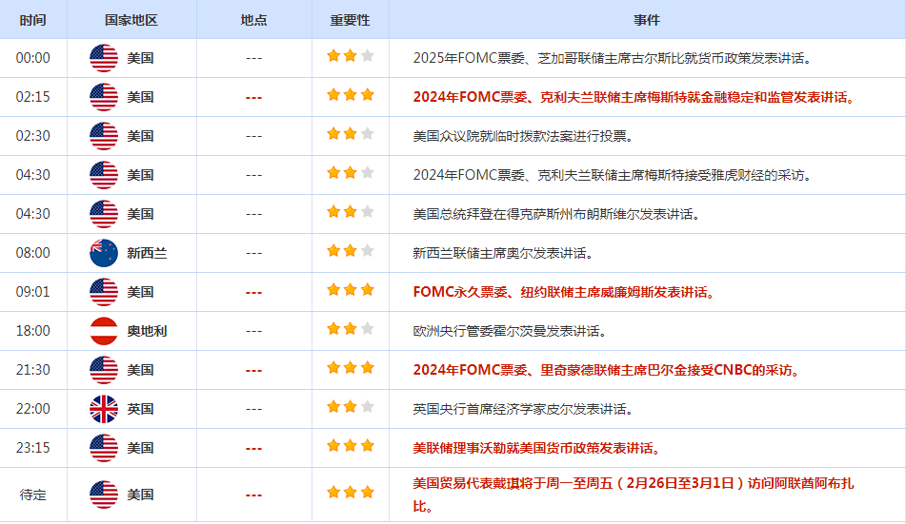Image resolution: width=906 pixels, height=524 pixels.
Task: Click the 02:30 time cell
Action: [x=33, y=136]
